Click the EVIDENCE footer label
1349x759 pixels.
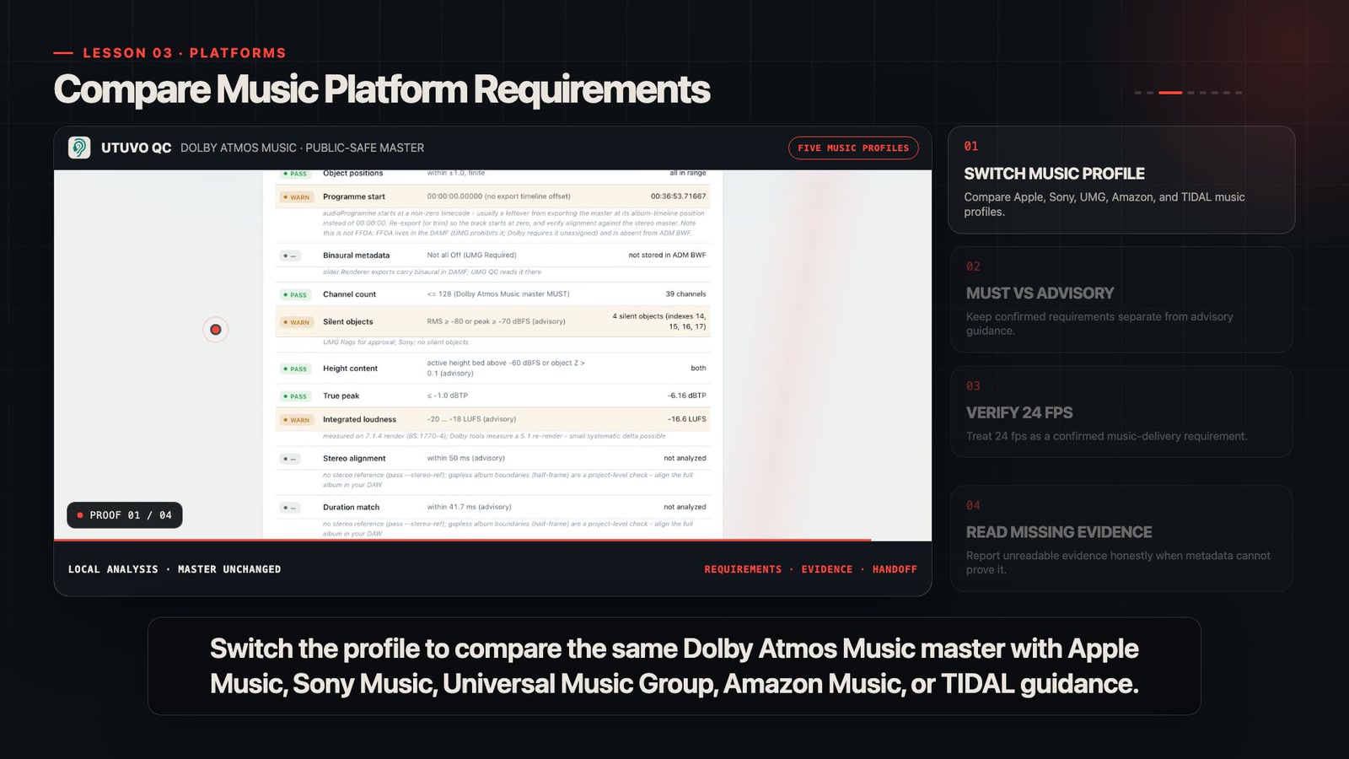pos(827,570)
